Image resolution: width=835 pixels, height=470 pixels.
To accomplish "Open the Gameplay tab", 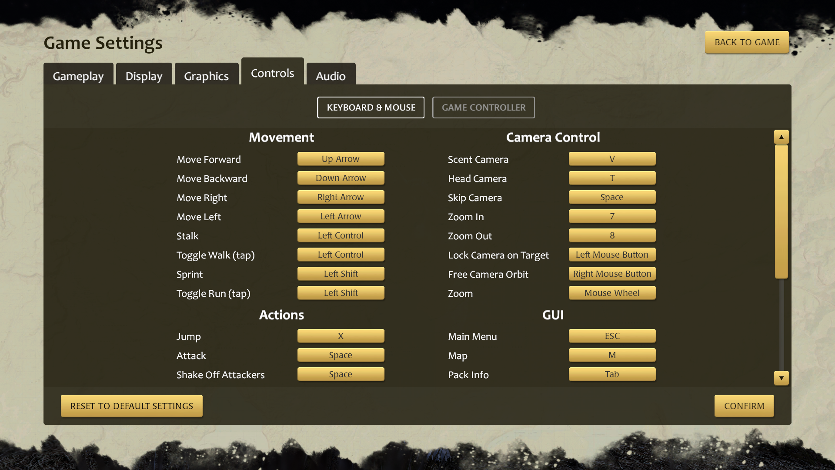I will coord(78,76).
